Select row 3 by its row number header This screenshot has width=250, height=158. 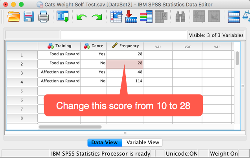pyautogui.click(x=22, y=73)
